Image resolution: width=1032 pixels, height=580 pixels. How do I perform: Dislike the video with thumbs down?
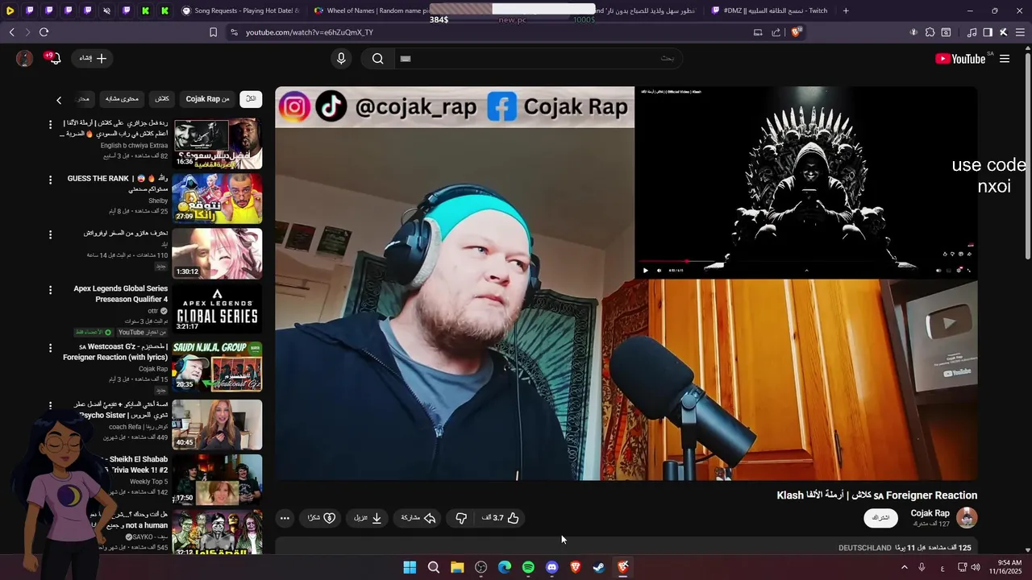click(461, 518)
